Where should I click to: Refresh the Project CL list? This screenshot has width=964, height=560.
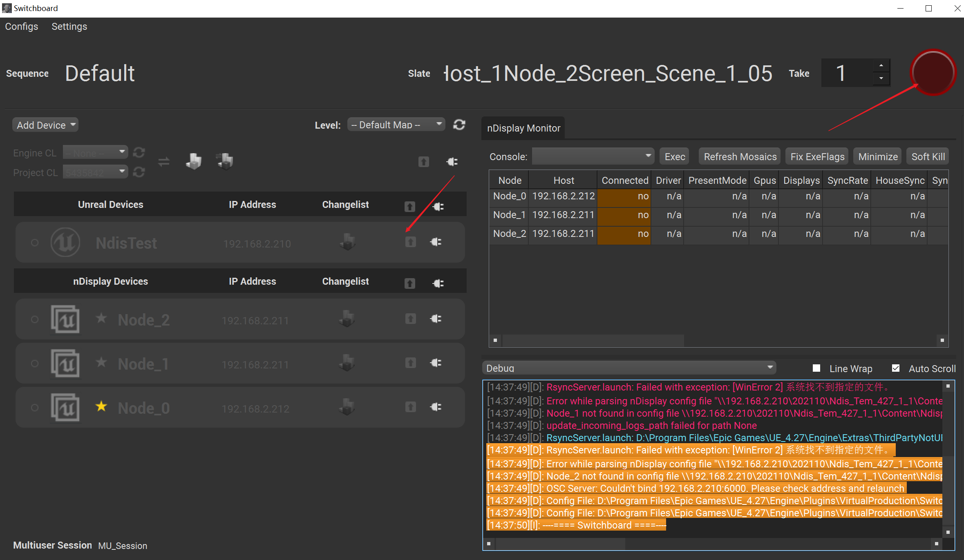pyautogui.click(x=139, y=172)
